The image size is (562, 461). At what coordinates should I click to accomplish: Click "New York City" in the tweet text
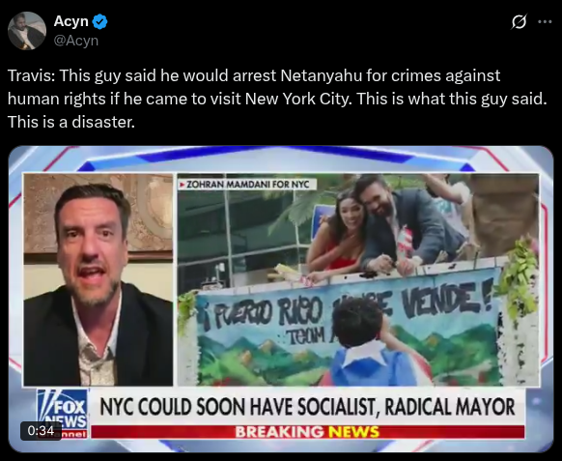pyautogui.click(x=297, y=99)
